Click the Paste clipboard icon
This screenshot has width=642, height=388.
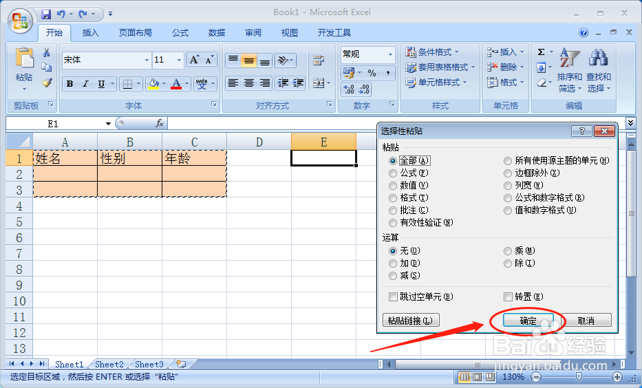[x=24, y=57]
